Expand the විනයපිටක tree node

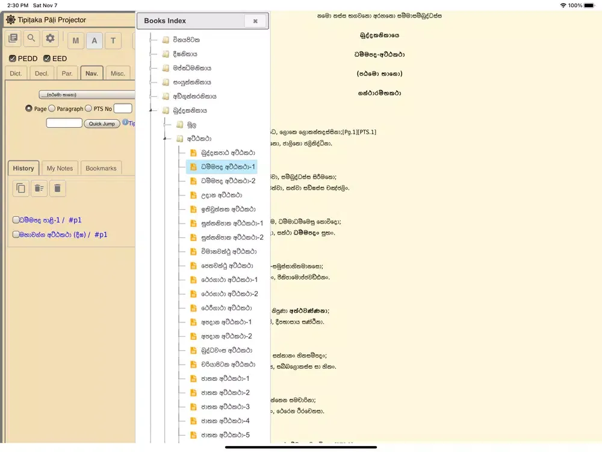[152, 40]
